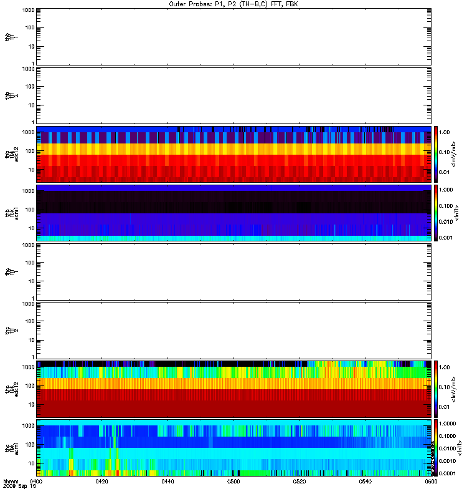The height and width of the screenshot is (499, 467).
Task: Click inside the empty thb fff 1 panel
Action: (x=233, y=37)
